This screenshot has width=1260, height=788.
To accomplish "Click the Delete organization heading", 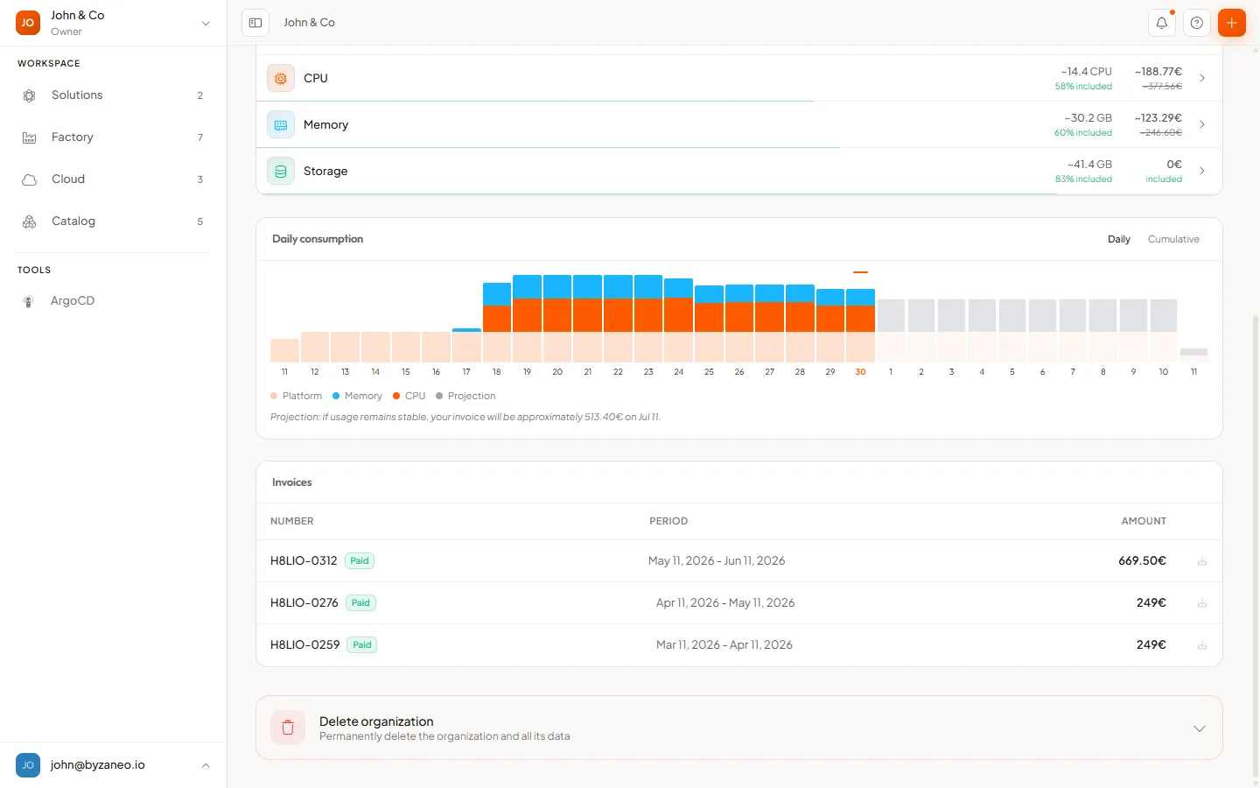I will (376, 721).
